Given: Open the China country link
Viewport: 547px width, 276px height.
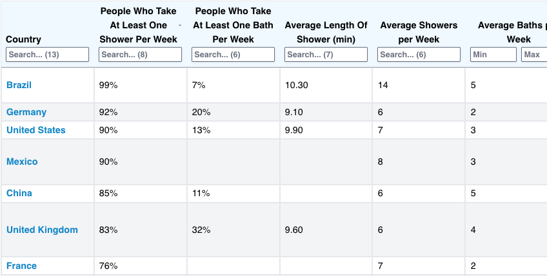Looking at the screenshot, I should coord(19,193).
